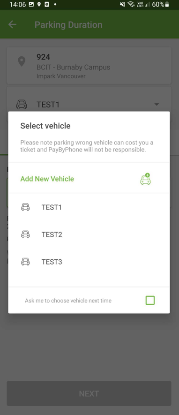Tap the Parking Duration title
The image size is (179, 415).
68,24
